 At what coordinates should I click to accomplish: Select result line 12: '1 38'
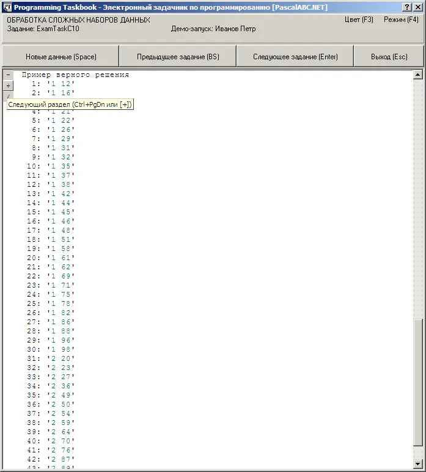point(50,184)
